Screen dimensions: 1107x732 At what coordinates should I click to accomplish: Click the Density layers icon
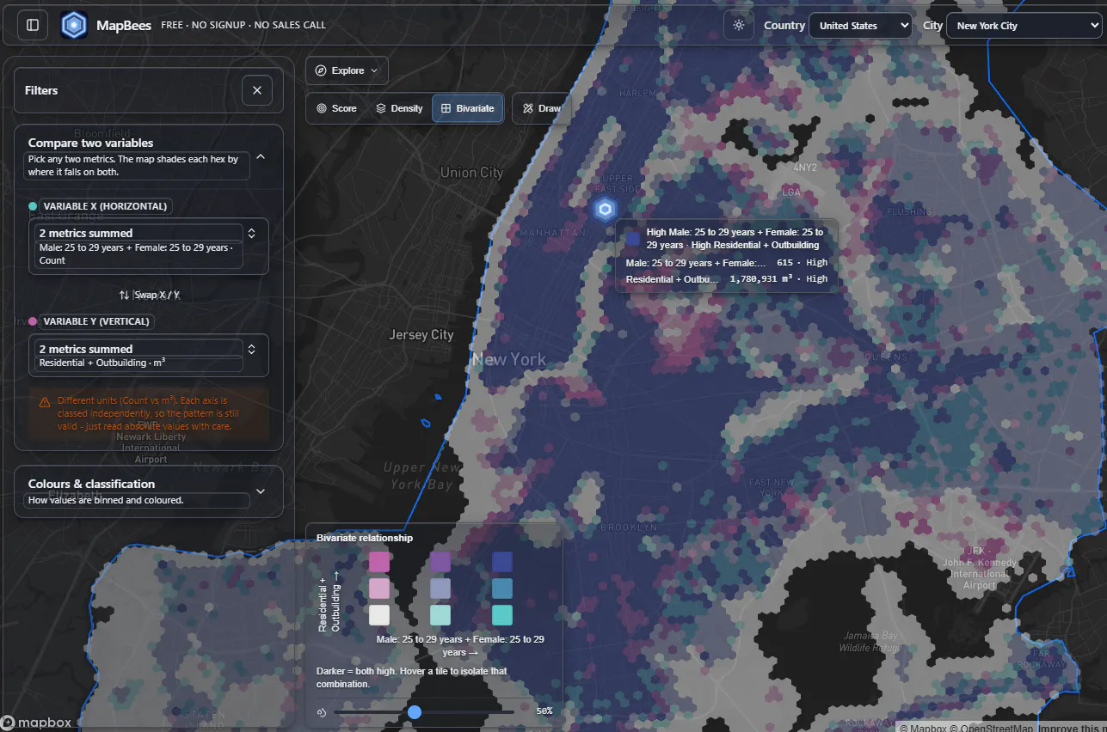pos(380,108)
